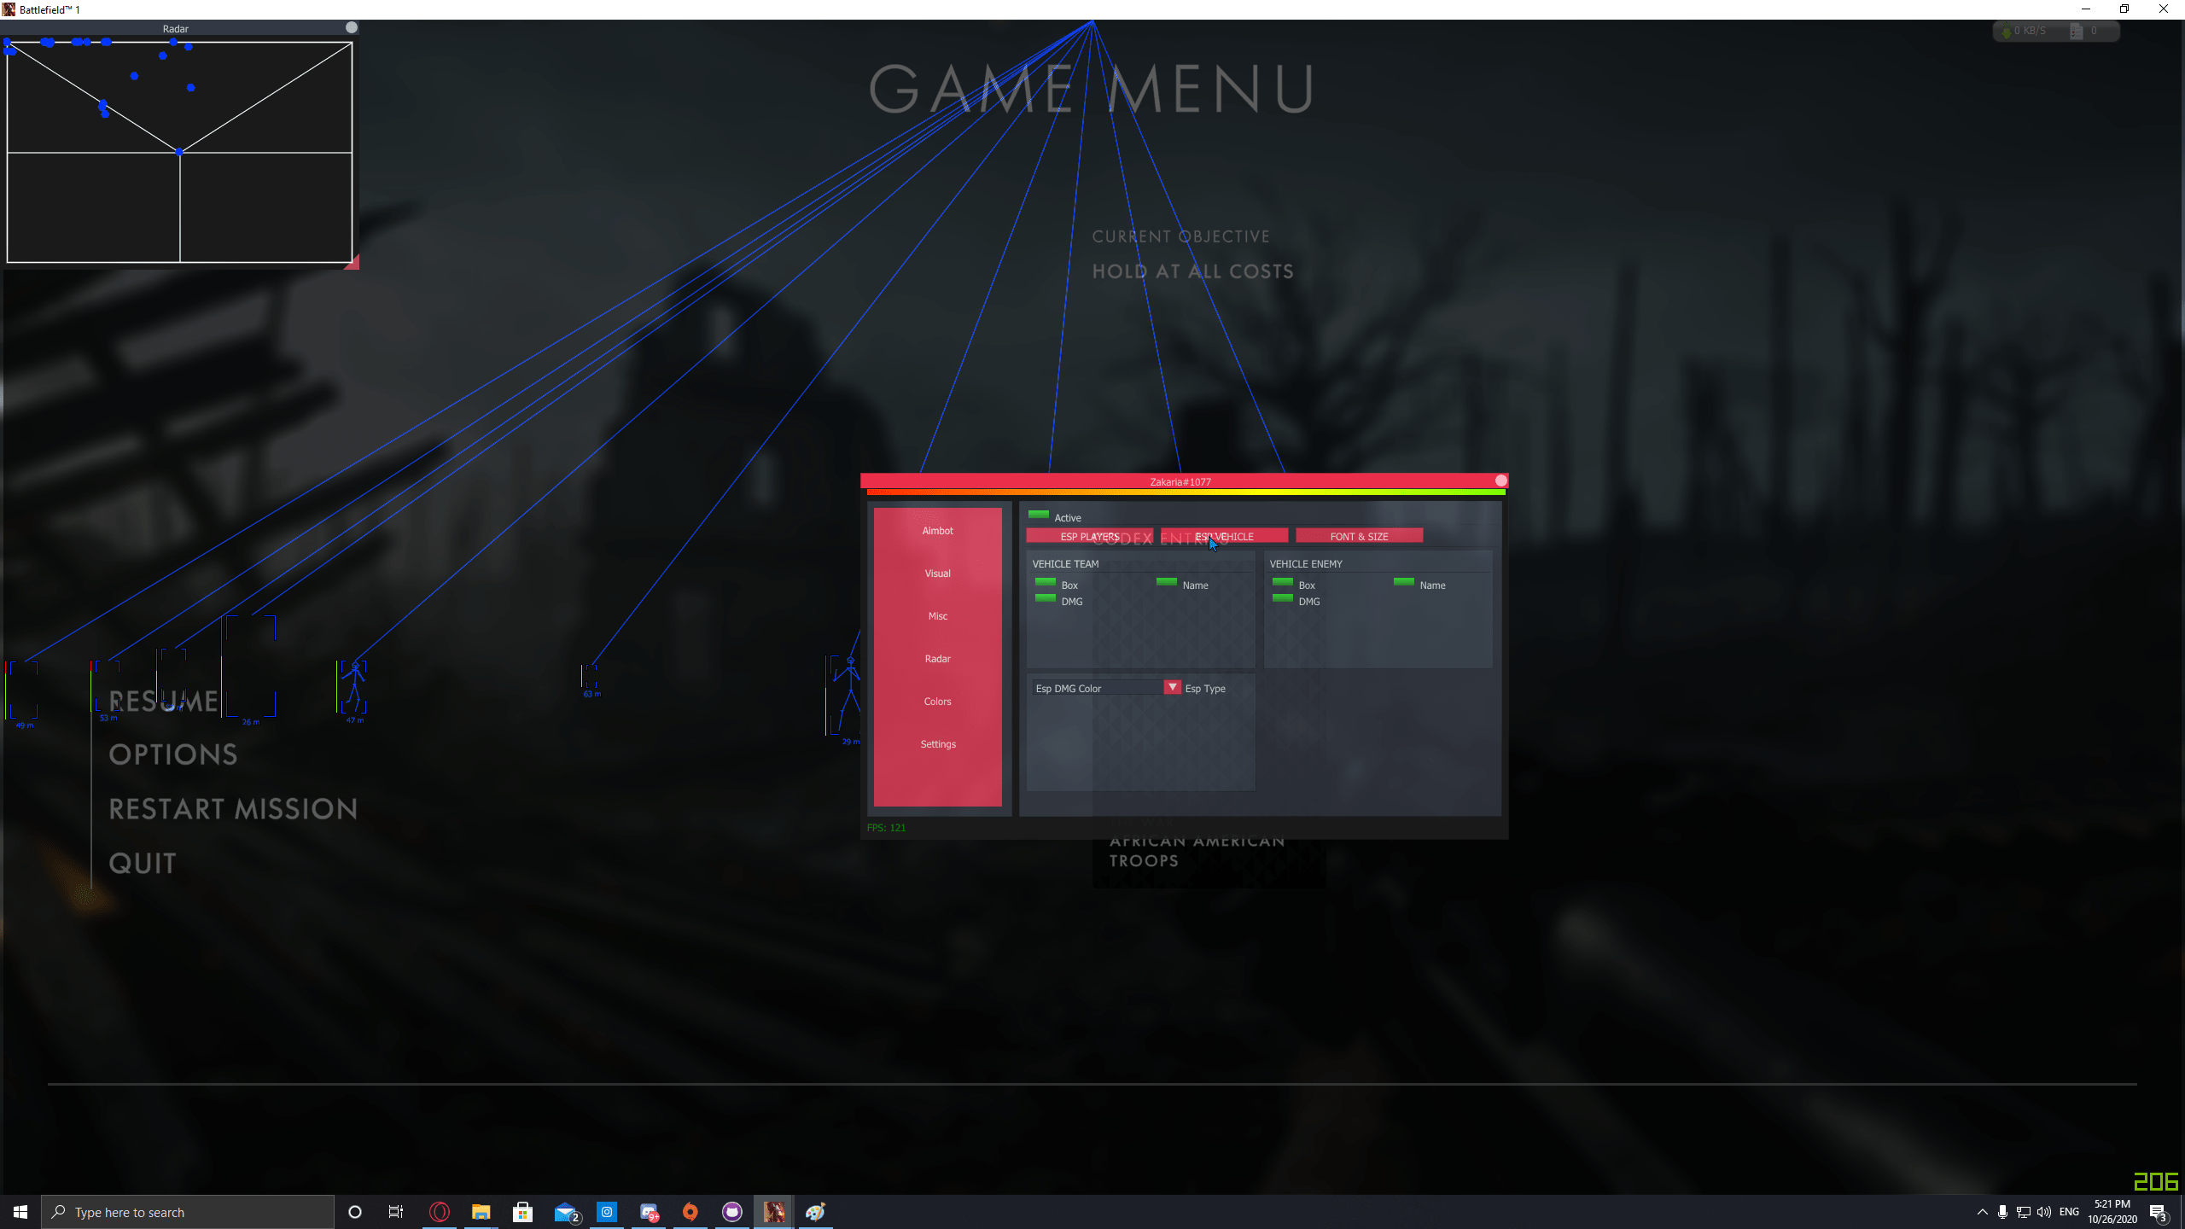Open the Mail app with 2 unread

click(566, 1212)
